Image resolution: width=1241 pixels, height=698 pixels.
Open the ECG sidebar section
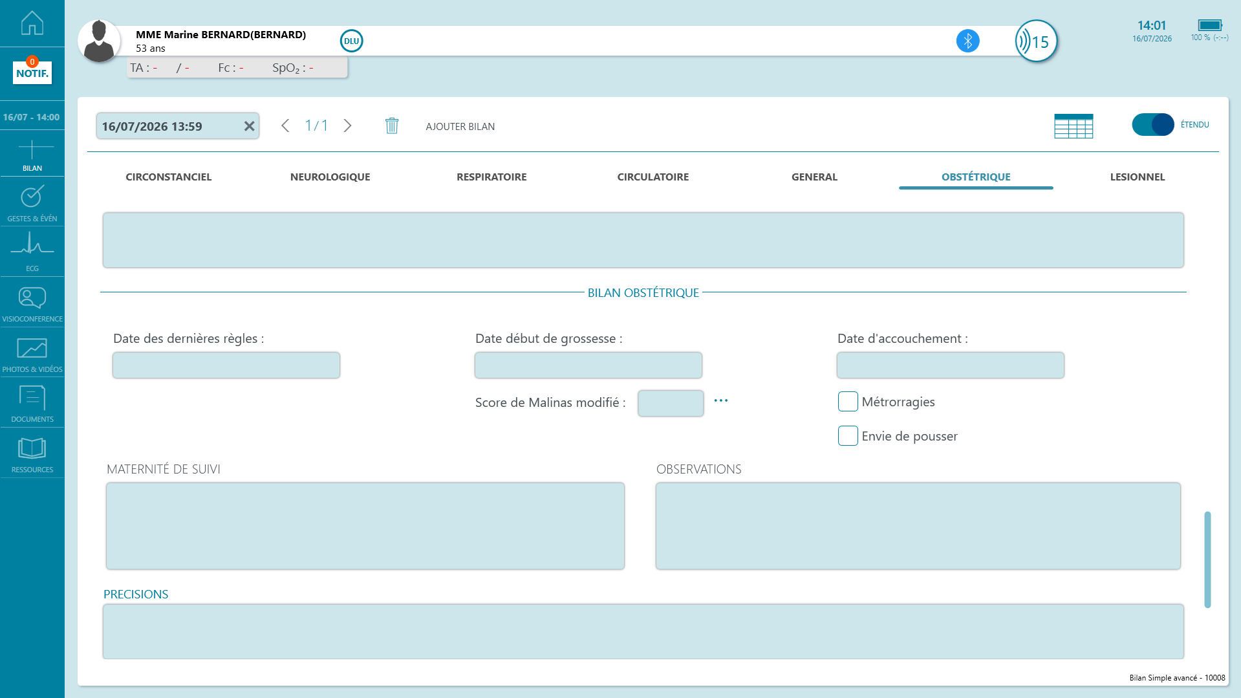point(32,252)
